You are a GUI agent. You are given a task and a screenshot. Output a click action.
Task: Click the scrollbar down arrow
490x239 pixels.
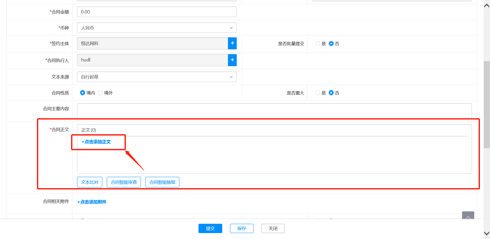(487, 233)
